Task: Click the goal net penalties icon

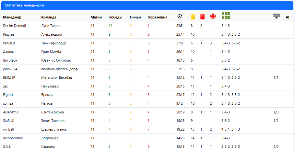Action: 276,16
